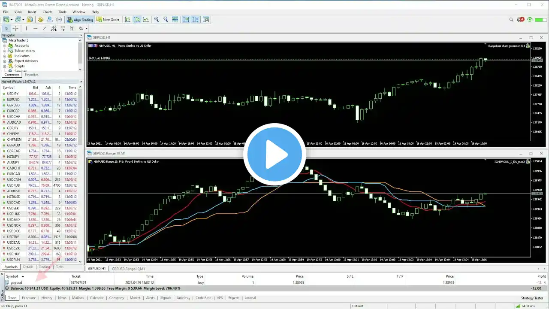Close the Market Watch panel
The width and height of the screenshot is (549, 309).
click(x=81, y=82)
